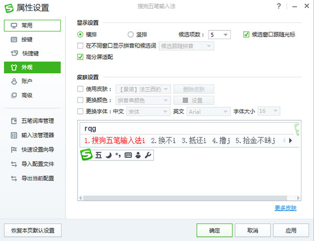The image size is (314, 241).
Task: Click 恢复本页默认设置 button
Action: click(33, 231)
